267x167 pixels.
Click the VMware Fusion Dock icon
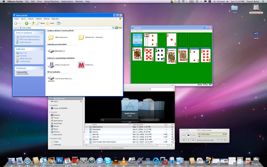(164, 160)
